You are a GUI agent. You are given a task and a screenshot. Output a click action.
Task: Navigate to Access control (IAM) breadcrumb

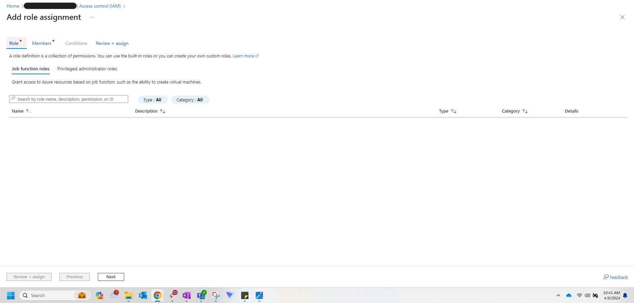pyautogui.click(x=100, y=6)
